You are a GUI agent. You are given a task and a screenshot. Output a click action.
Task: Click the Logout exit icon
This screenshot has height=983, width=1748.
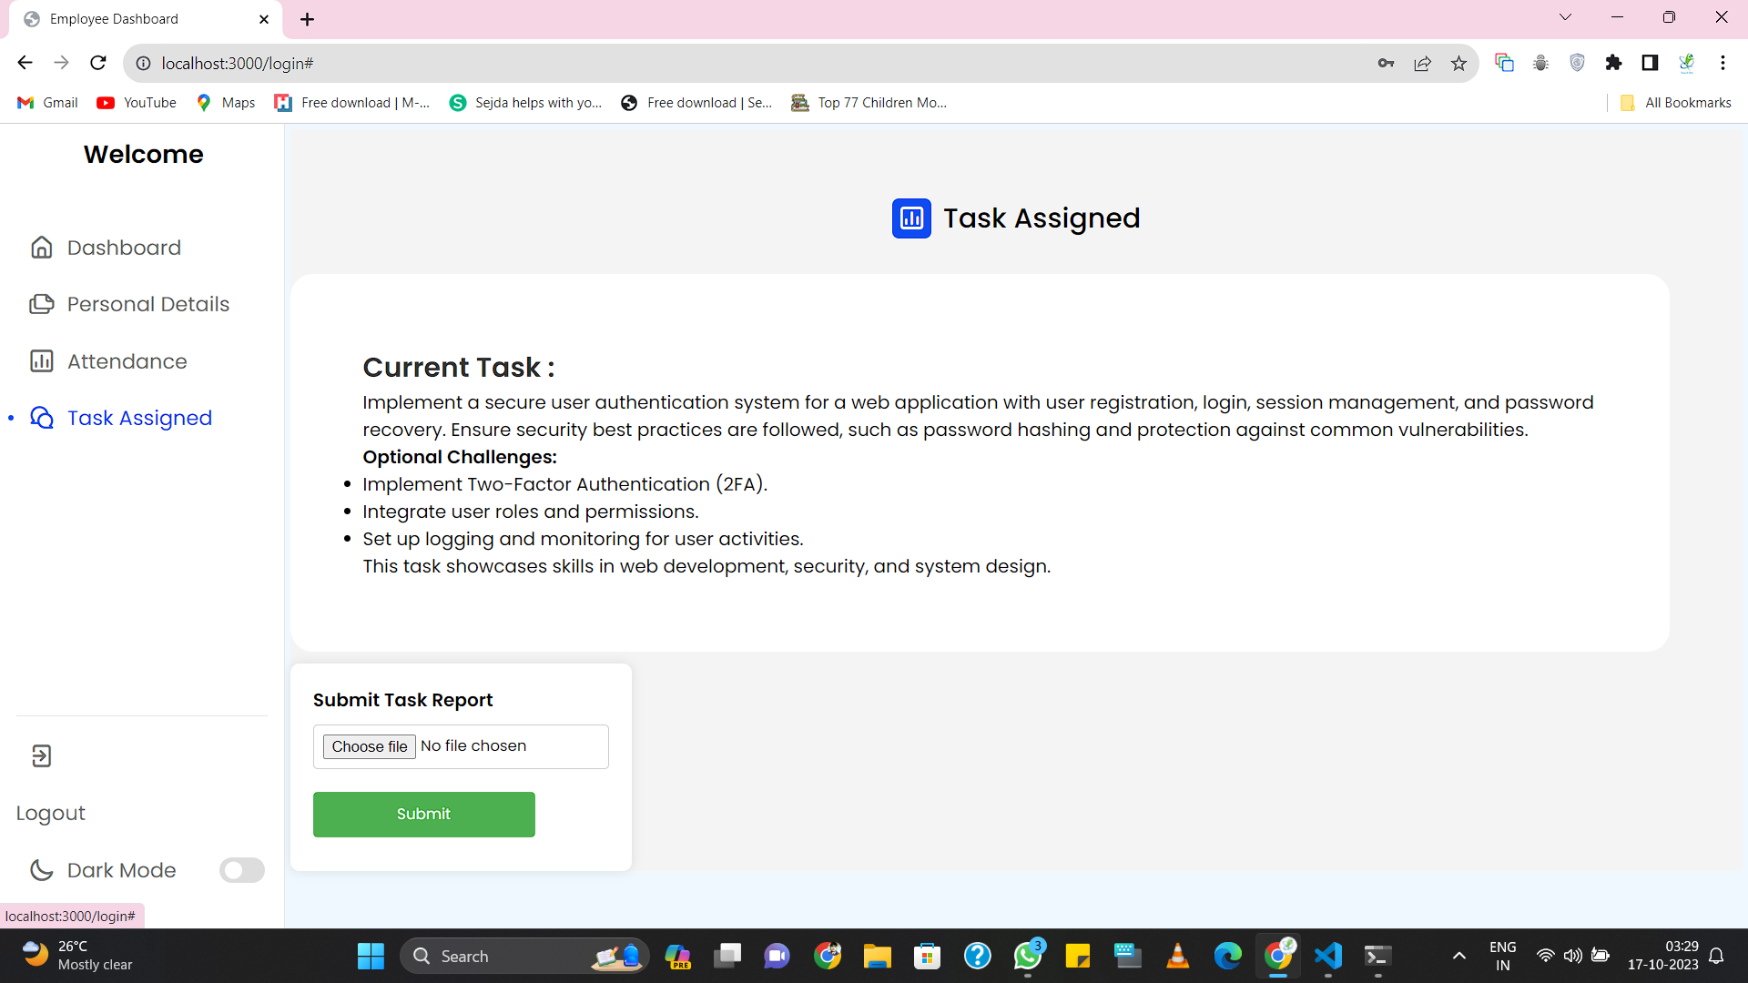(41, 755)
